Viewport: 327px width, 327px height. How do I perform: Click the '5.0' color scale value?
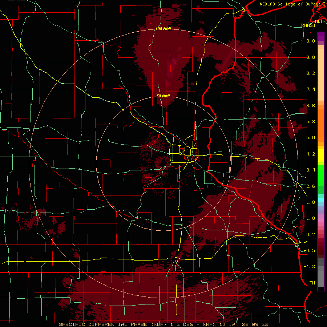[311, 138]
